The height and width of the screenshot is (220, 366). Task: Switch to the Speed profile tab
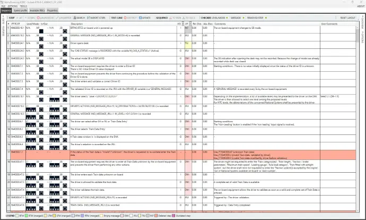[x=22, y=10]
